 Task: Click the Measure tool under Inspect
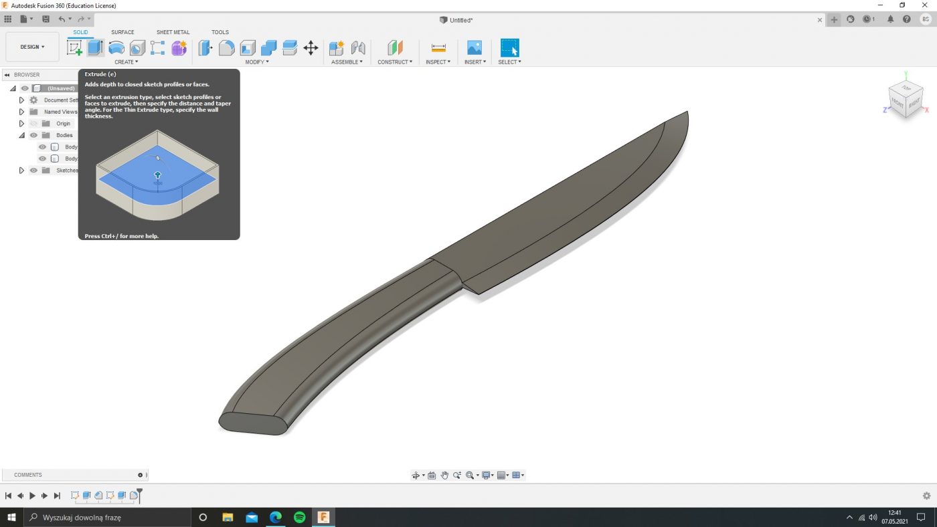(438, 47)
